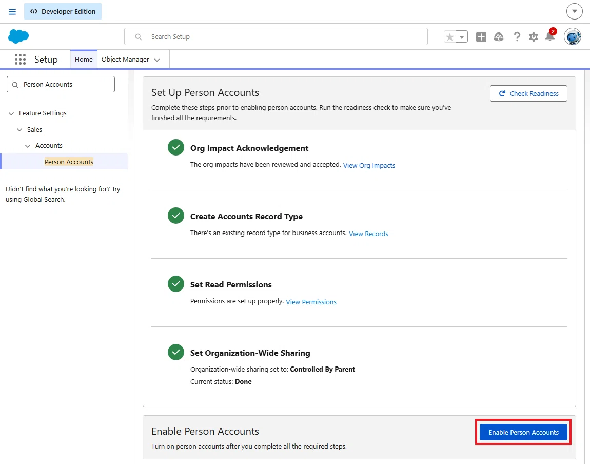Image resolution: width=590 pixels, height=464 pixels.
Task: Click the Feature Settings label
Action: [x=43, y=113]
